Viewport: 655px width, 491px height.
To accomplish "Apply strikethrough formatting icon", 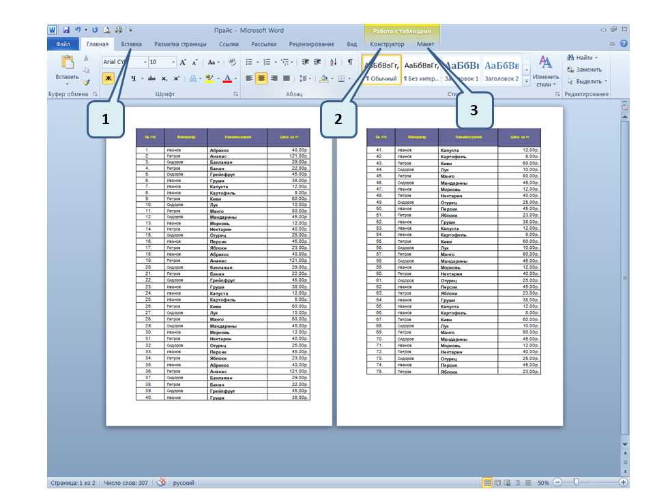I will [x=152, y=79].
